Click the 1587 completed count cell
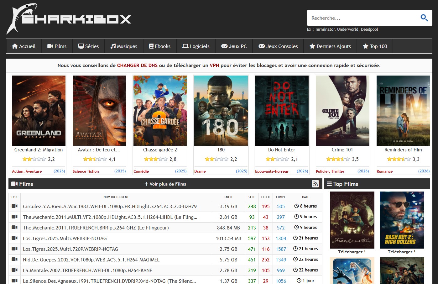 coord(281,249)
